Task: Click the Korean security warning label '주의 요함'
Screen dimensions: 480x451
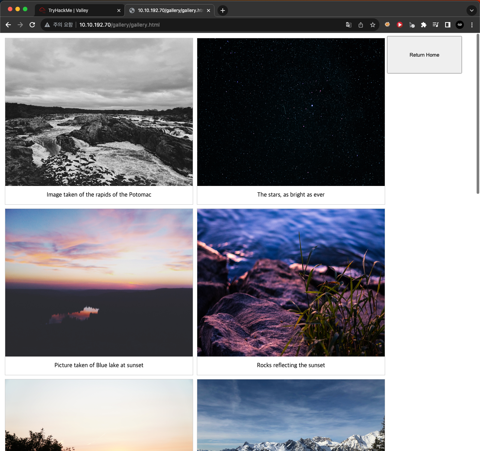Action: (x=63, y=25)
